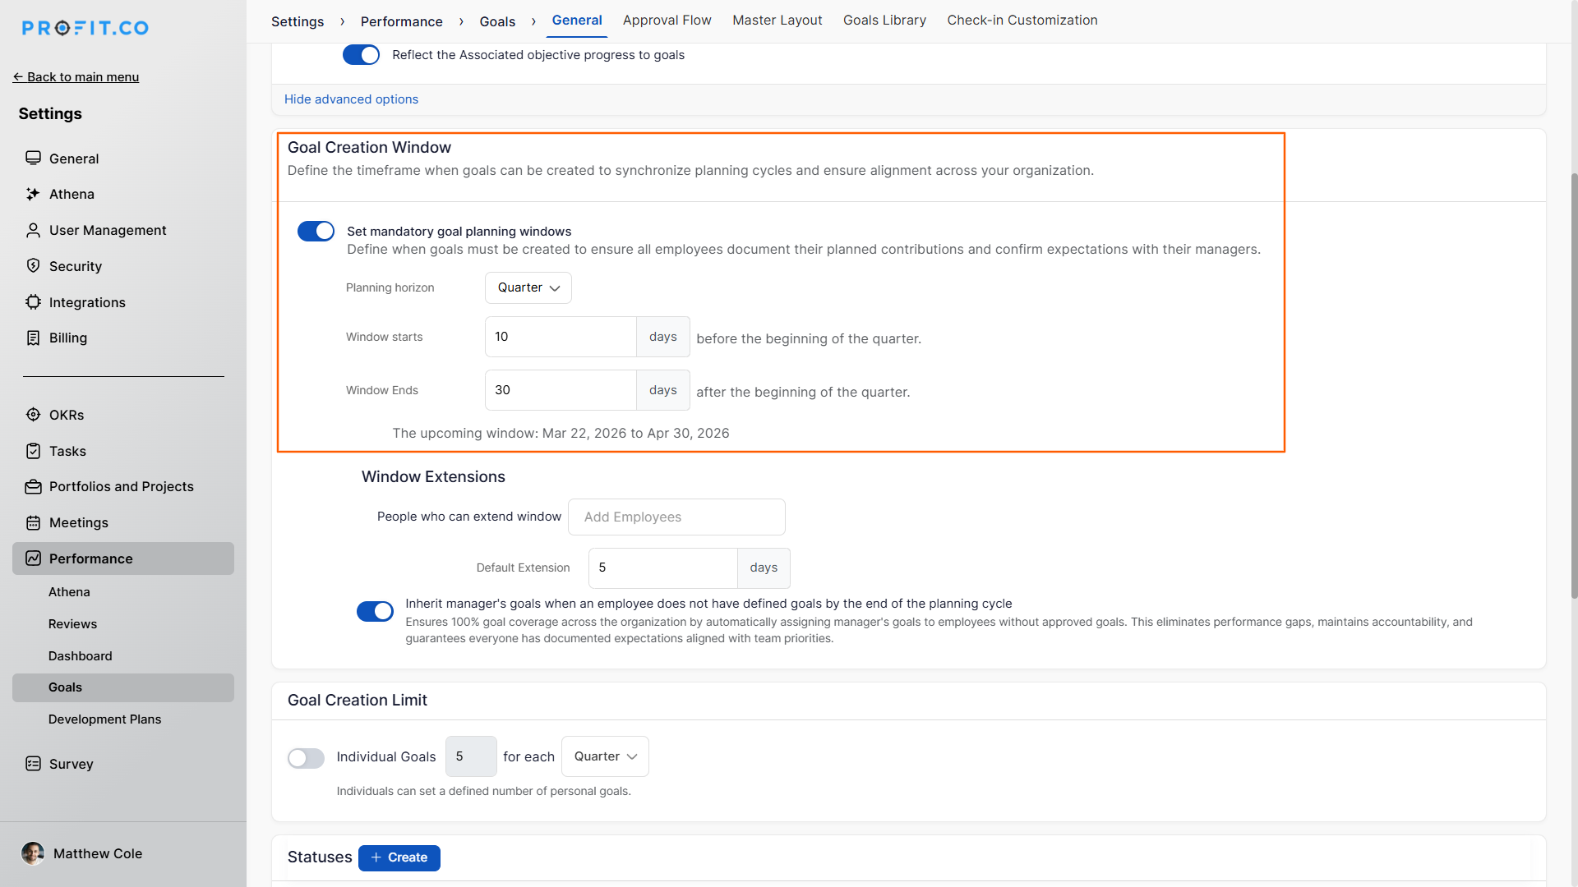The height and width of the screenshot is (887, 1578).
Task: Click the Portfolios and Projects briefcase icon
Action: [33, 487]
